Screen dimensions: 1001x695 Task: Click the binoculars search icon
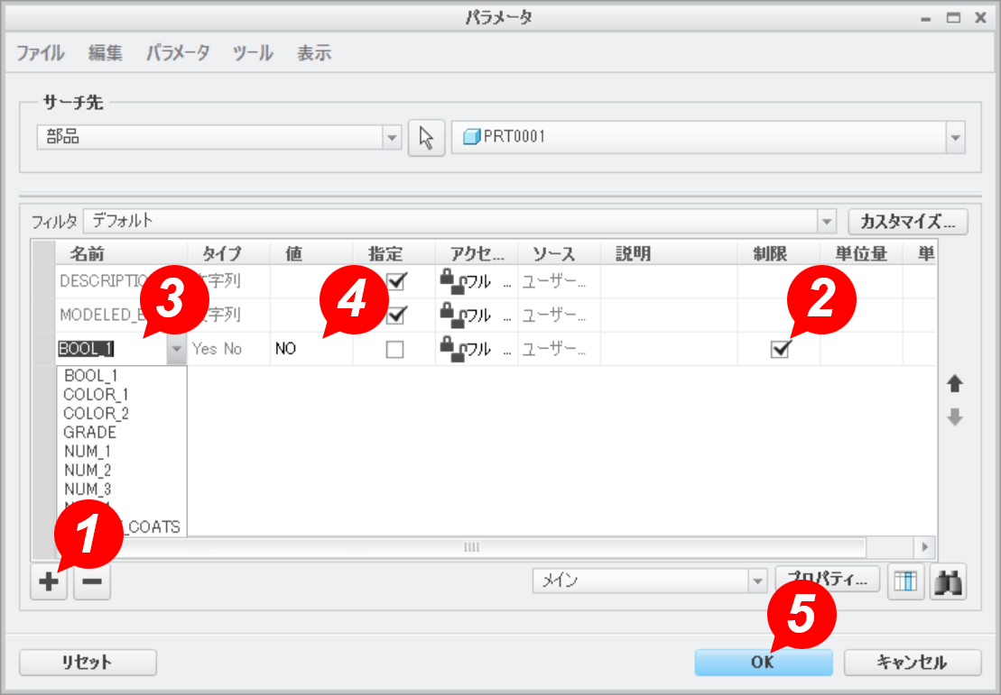[948, 582]
